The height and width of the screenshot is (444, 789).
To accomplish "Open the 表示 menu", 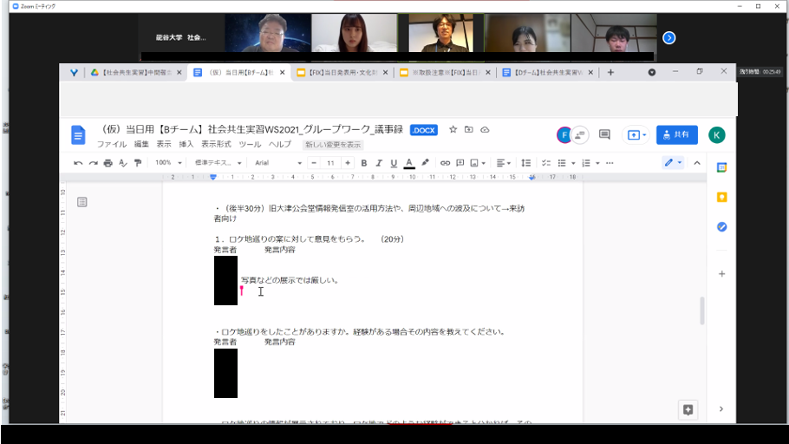I will coord(164,145).
